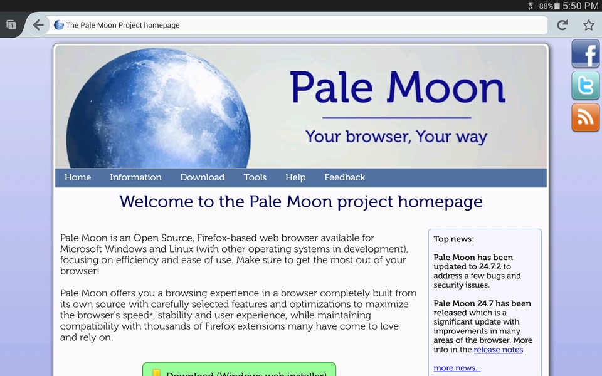Open the browser tabs switcher icon
The image size is (602, 376).
click(x=11, y=25)
